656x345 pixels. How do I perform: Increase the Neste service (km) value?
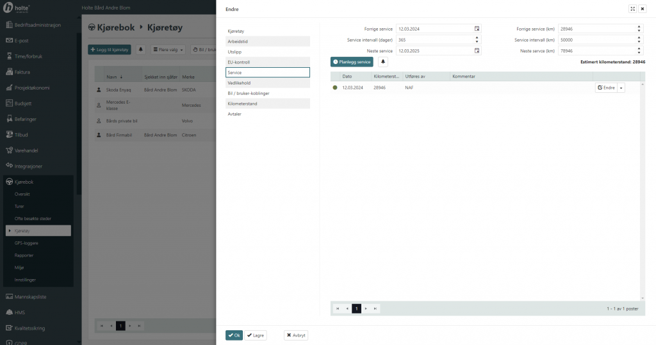tap(639, 49)
